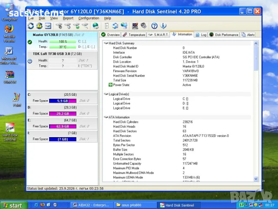This screenshot has width=278, height=209.
Task: Select the TDK LoR TF30 USB 3.0 disk
Action: click(62, 60)
